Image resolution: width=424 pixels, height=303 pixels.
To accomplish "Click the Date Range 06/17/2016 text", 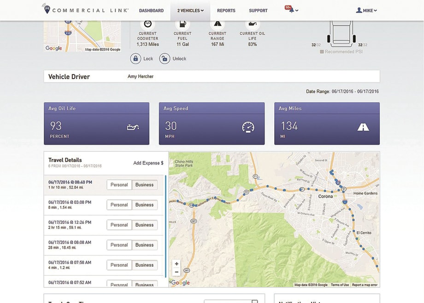I will coord(342,91).
